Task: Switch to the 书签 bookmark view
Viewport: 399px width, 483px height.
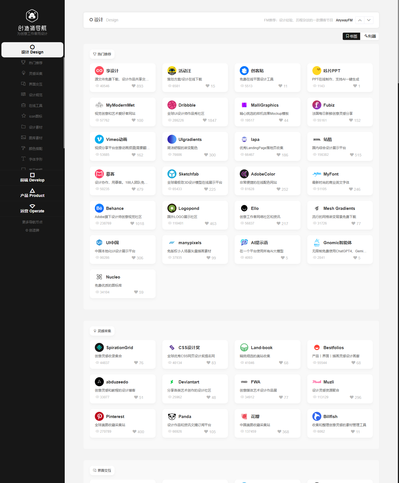Action: point(351,36)
